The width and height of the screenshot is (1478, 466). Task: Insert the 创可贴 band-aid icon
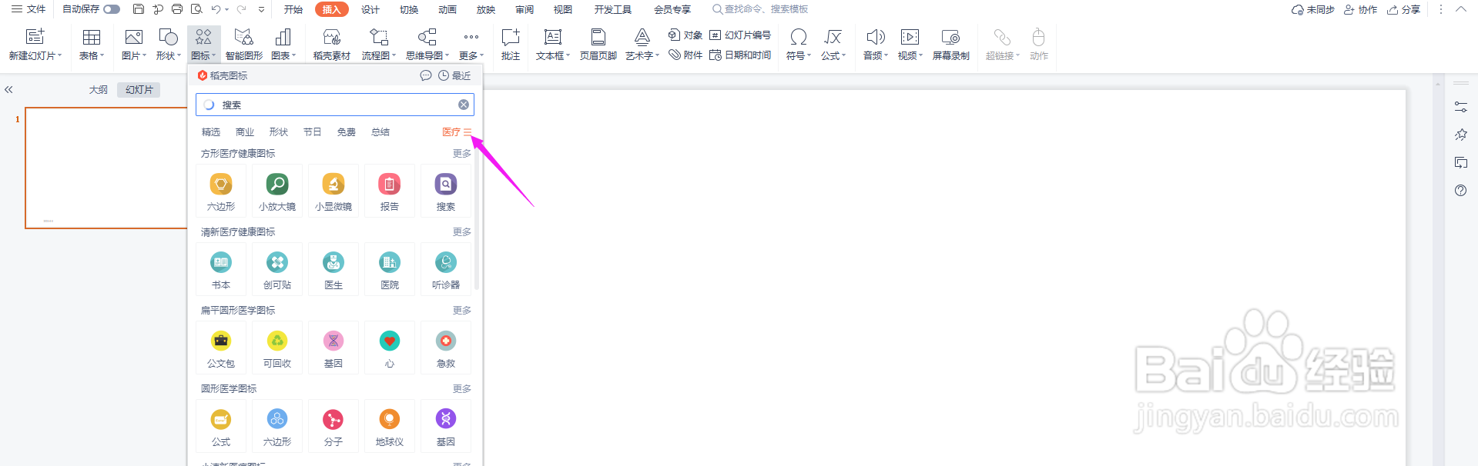277,269
